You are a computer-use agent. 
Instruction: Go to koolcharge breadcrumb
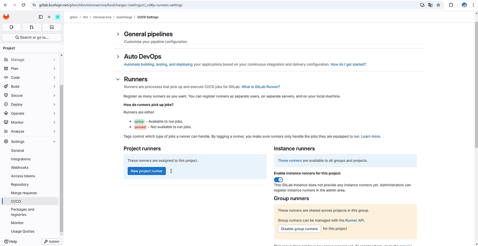124,17
